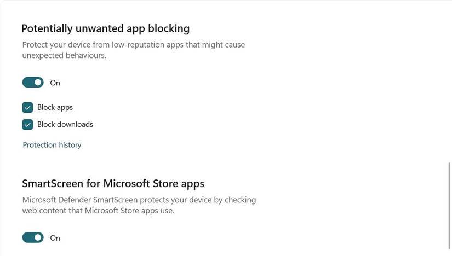Click the checkmark icon next to Block apps
The width and height of the screenshot is (452, 256).
[28, 107]
